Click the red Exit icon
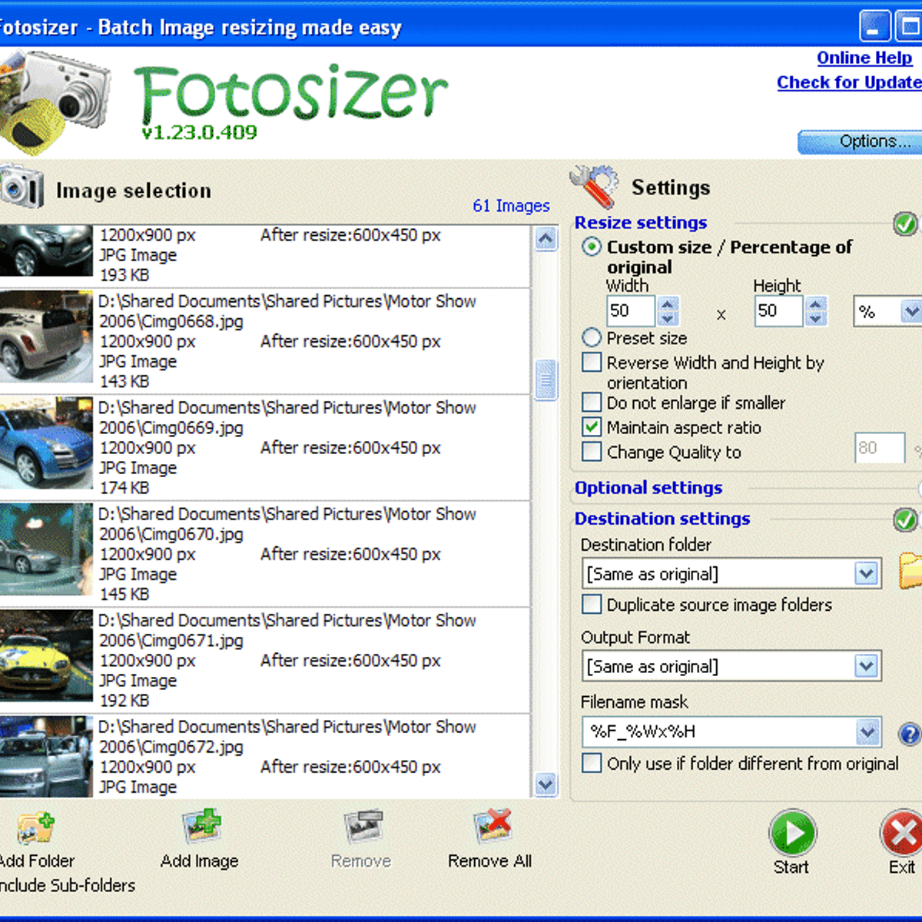The image size is (922, 922). click(902, 833)
